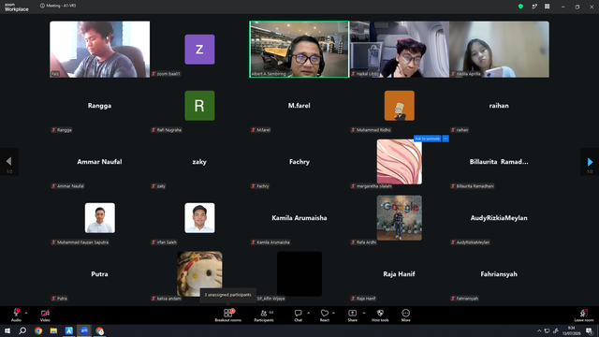The height and width of the screenshot is (337, 599).
Task: Open the More options menu
Action: tap(405, 315)
